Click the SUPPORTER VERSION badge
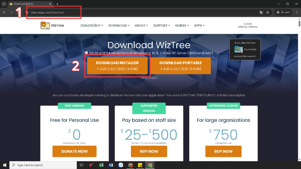301x169 pixels. click(149, 108)
